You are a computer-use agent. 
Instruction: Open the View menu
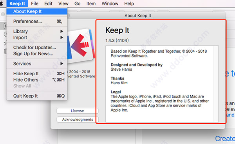click(63, 4)
